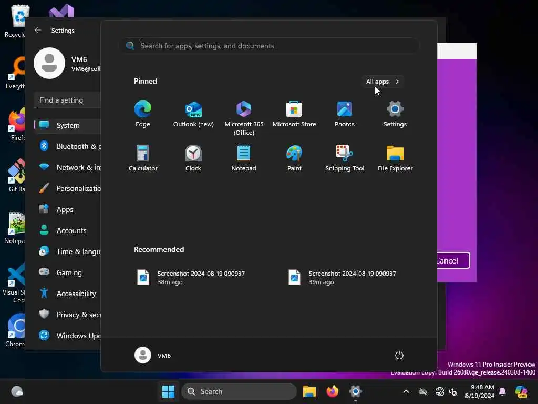
Task: Click the cloud sync tray icon
Action: 423,391
